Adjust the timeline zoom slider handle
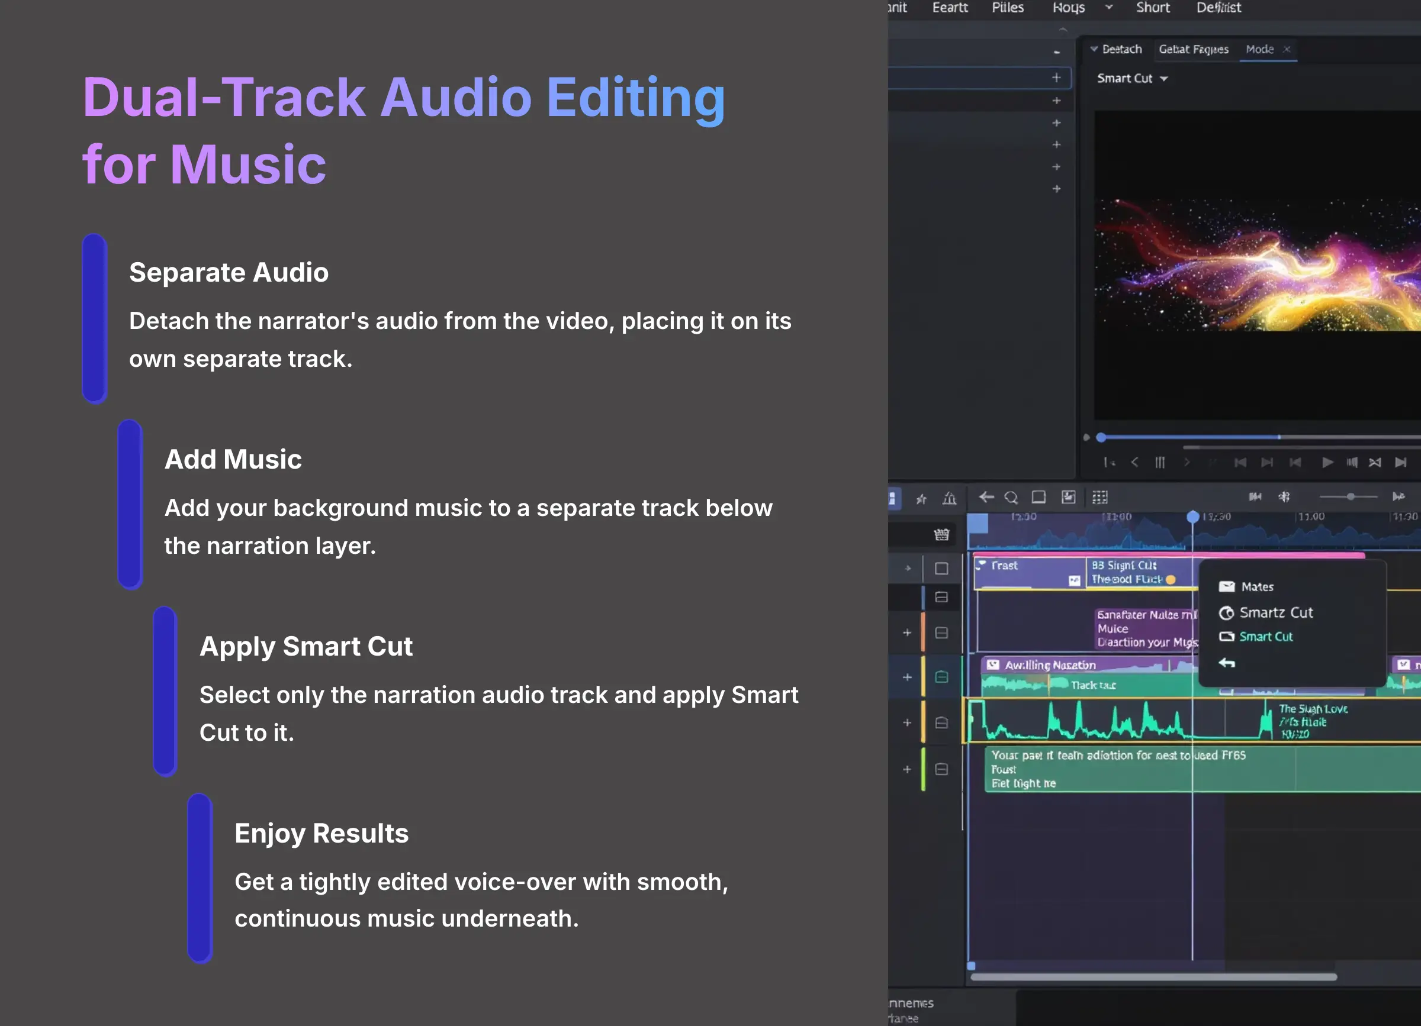This screenshot has width=1421, height=1026. 1351,496
